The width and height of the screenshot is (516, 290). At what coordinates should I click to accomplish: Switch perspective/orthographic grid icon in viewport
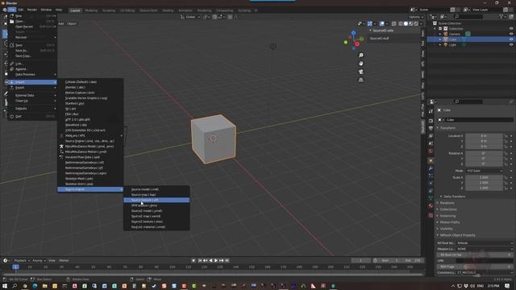tap(361, 80)
